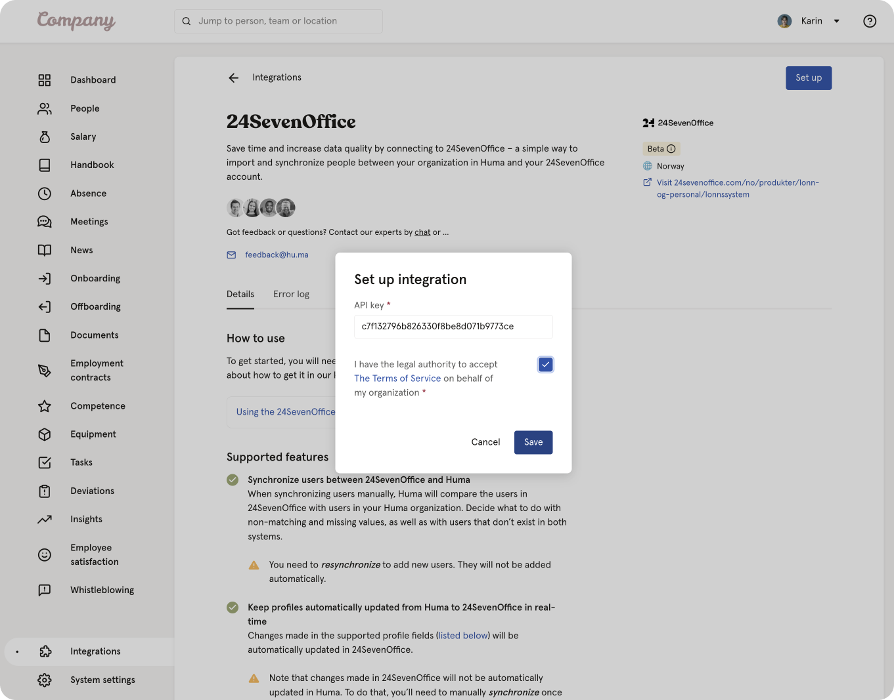Image resolution: width=894 pixels, height=700 pixels.
Task: Focus the Jump to person search box
Action: click(x=279, y=21)
